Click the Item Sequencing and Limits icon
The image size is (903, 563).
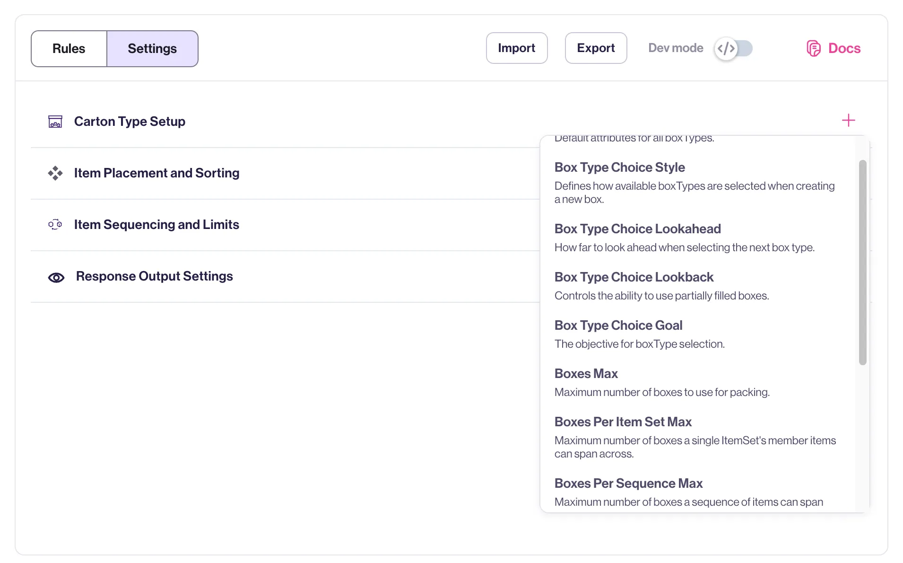(x=55, y=225)
